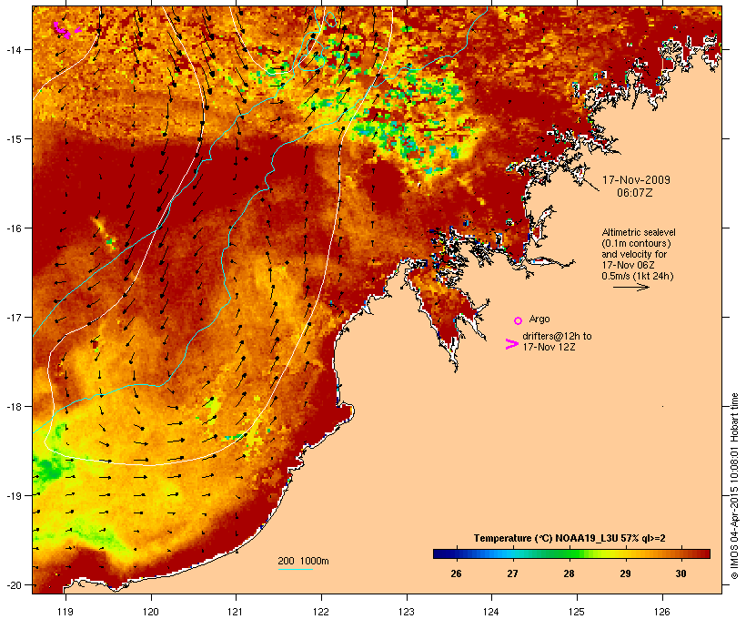Click the longitude axis label 119
Screen dimensions: 746x619
pos(66,612)
